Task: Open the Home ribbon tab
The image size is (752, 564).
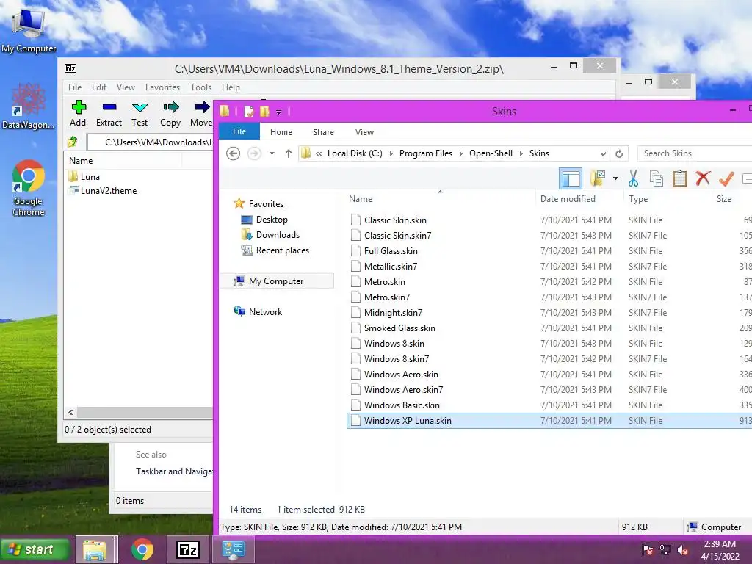Action: coord(281,132)
